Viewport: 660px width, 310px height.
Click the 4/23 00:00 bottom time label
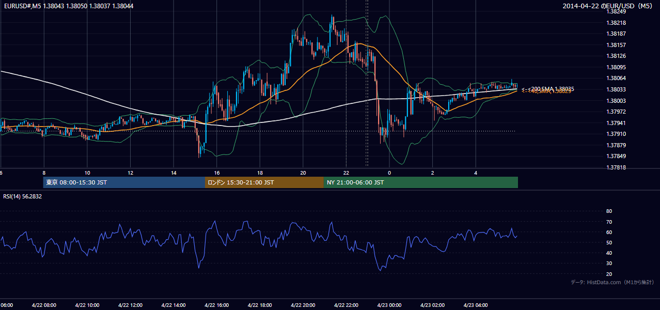click(x=389, y=305)
